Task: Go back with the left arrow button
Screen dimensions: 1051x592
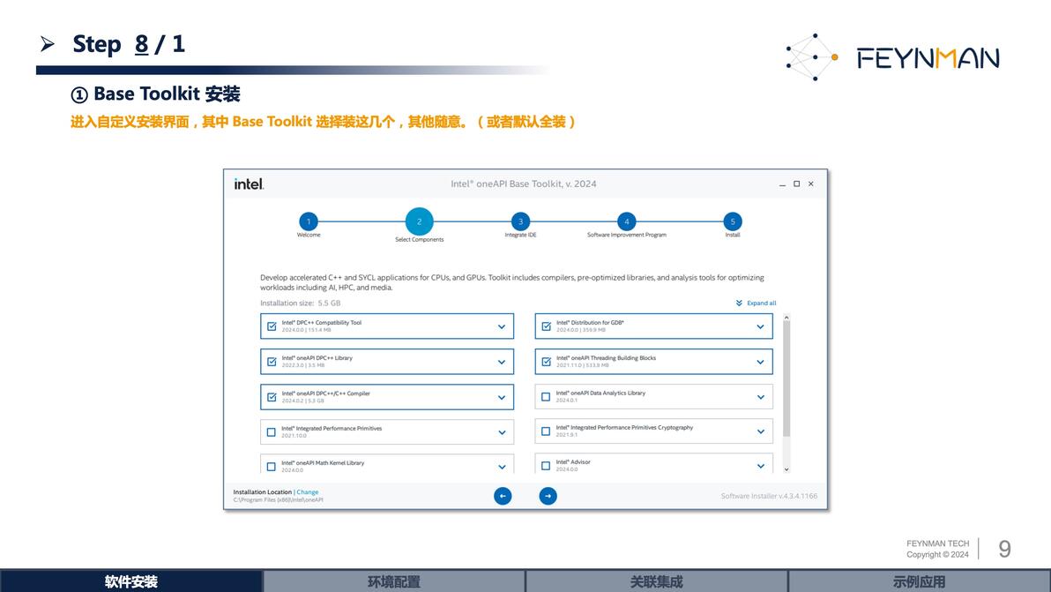Action: click(x=503, y=496)
